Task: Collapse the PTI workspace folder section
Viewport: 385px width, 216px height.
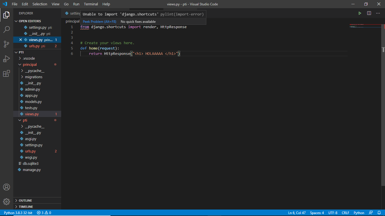Action: coord(37,52)
